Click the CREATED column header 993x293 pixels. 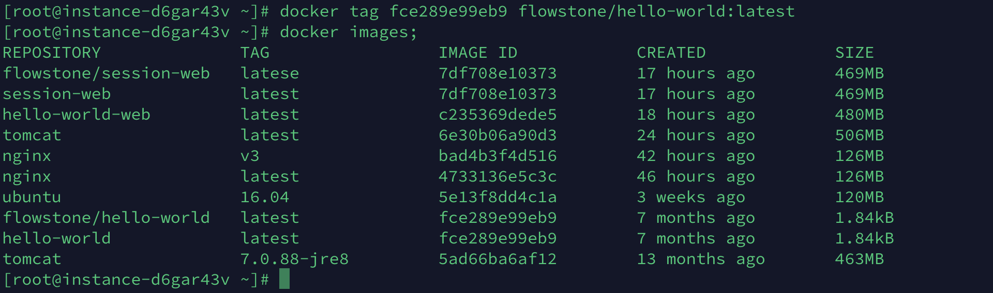point(671,53)
